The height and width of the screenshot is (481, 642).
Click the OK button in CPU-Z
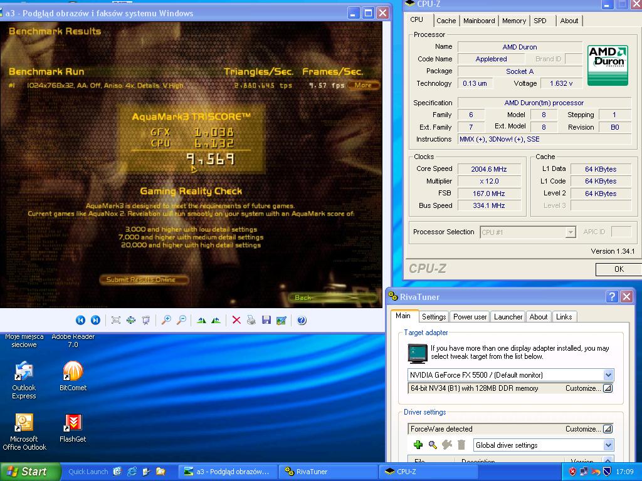(619, 269)
